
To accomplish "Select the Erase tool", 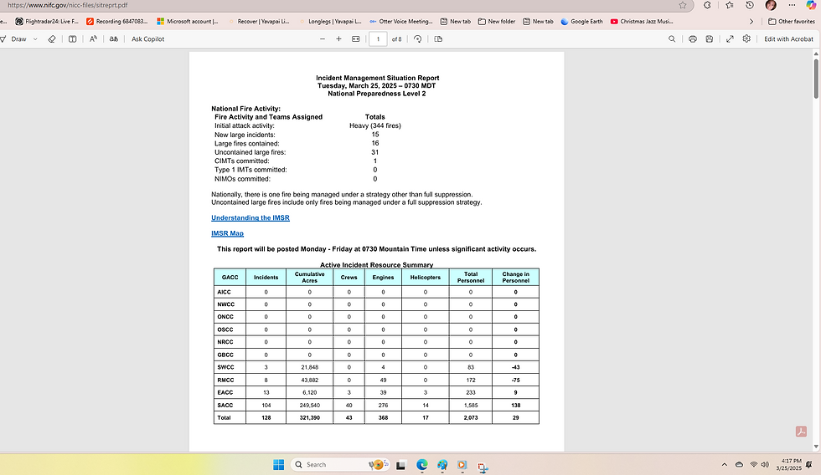I will coord(52,39).
